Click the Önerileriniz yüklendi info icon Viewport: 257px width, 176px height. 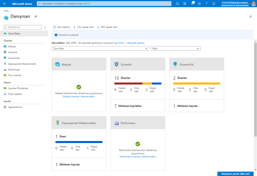pos(56,35)
